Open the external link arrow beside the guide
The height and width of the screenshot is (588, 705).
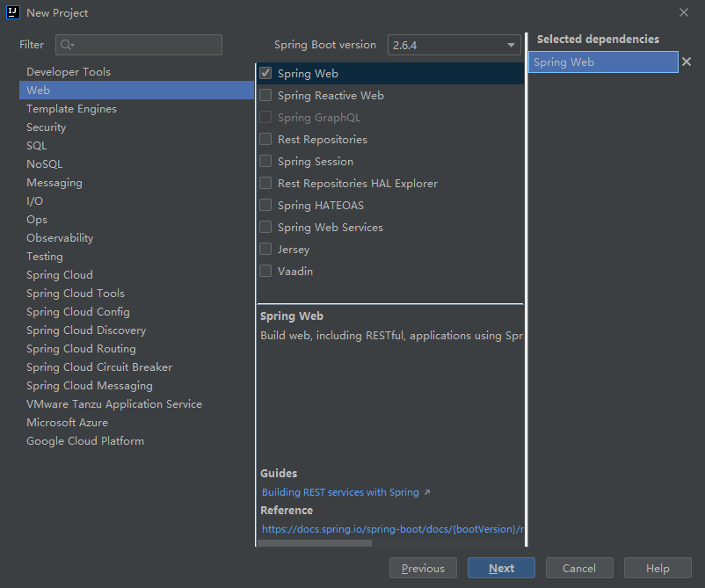tap(427, 492)
